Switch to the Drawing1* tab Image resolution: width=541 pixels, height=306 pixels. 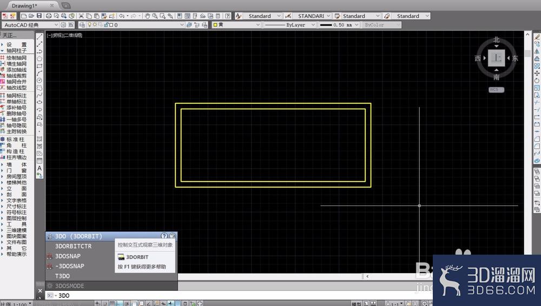pos(24,6)
